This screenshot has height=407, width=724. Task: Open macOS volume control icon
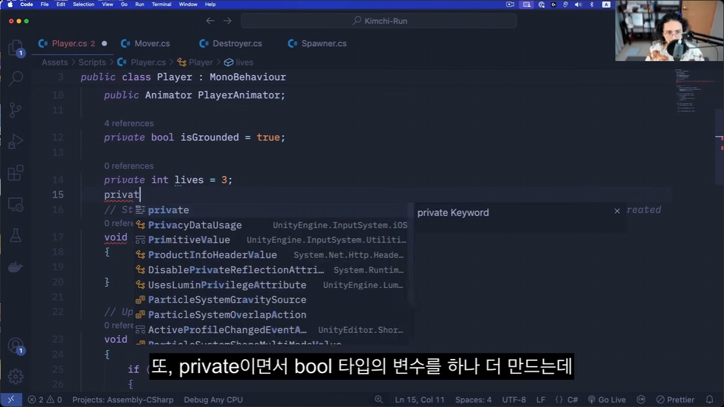click(578, 4)
